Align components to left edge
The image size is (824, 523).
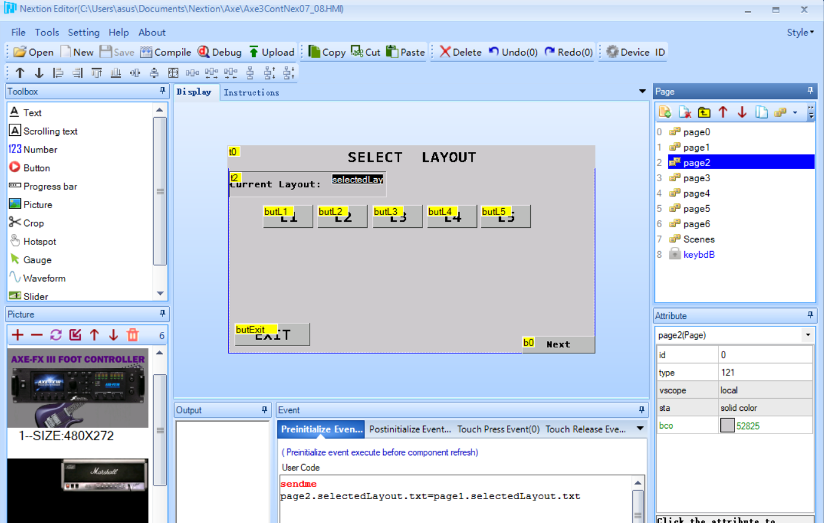point(58,73)
